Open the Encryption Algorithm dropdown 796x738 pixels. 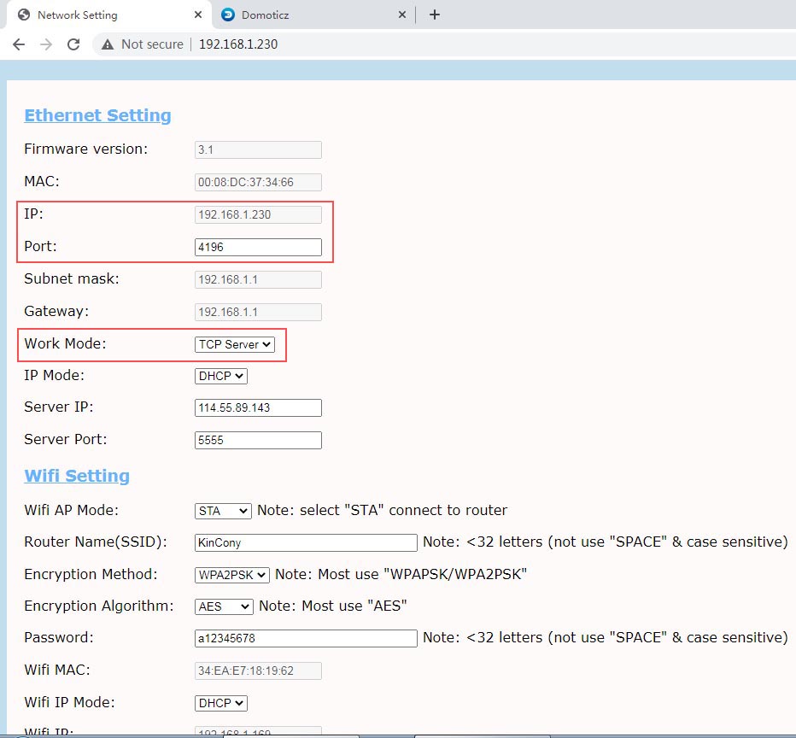click(224, 606)
